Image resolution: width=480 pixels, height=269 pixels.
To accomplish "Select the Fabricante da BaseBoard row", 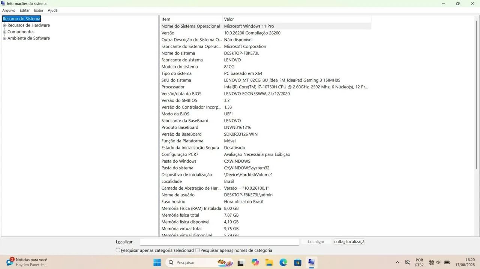I will 265,121.
